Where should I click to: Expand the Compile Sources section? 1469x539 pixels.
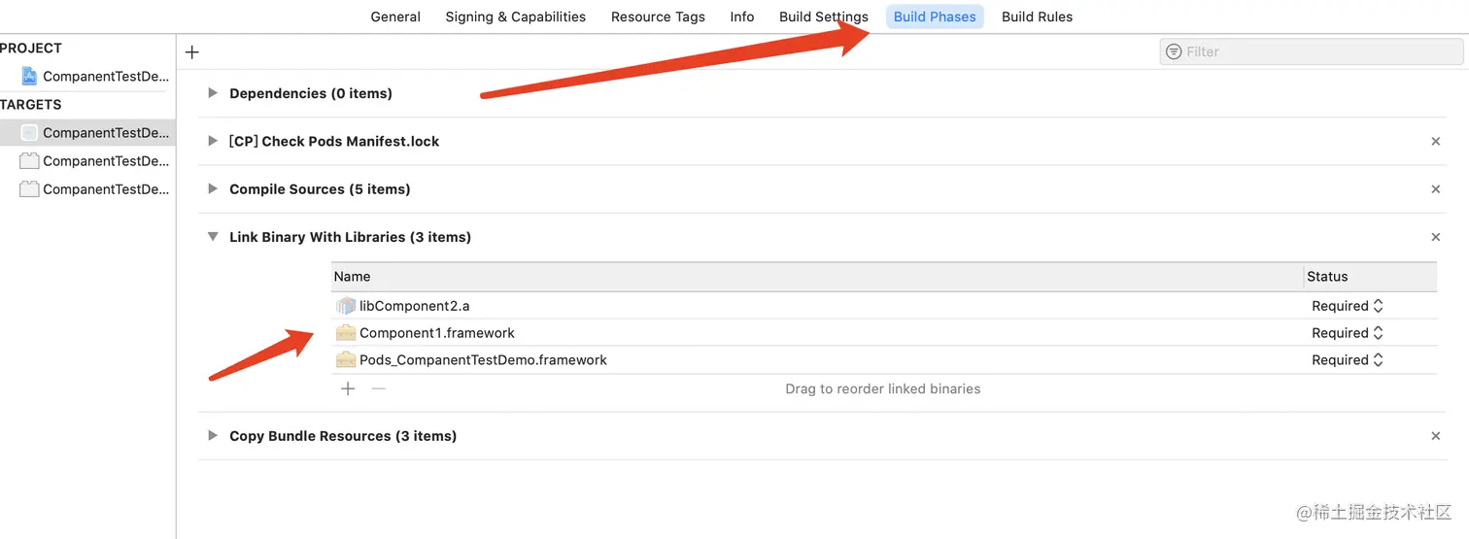[x=213, y=189]
